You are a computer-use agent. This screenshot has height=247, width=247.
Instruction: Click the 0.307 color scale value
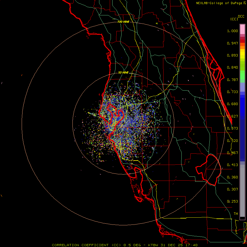[232, 189]
